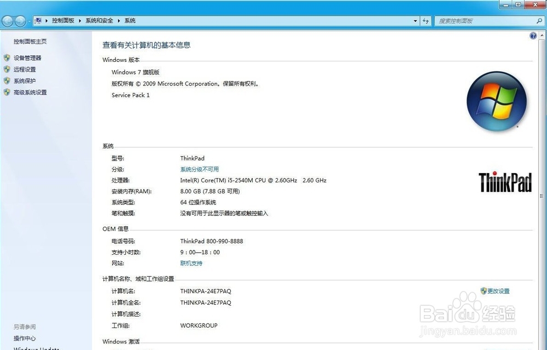Image resolution: width=547 pixels, height=350 pixels.
Task: Click the 64 位操作系统 system type value
Action: coord(198,203)
